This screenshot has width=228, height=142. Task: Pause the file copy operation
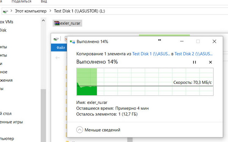[195, 62]
